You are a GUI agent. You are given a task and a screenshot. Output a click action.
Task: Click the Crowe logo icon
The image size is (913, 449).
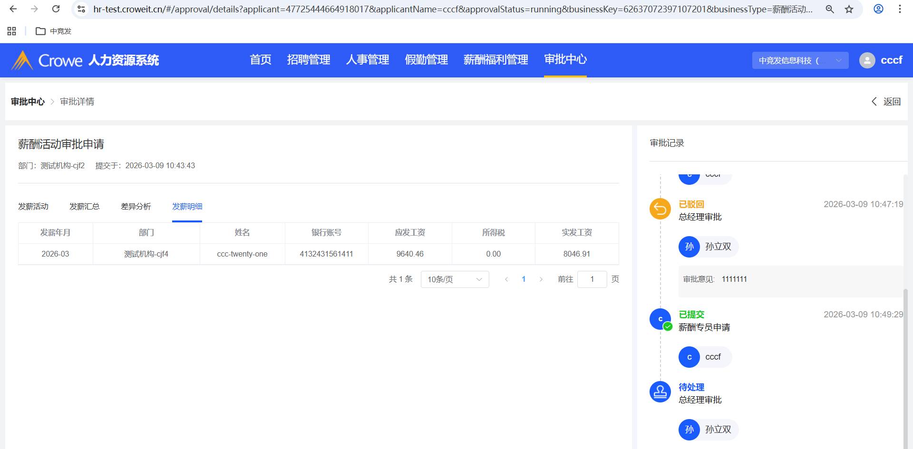(22, 60)
